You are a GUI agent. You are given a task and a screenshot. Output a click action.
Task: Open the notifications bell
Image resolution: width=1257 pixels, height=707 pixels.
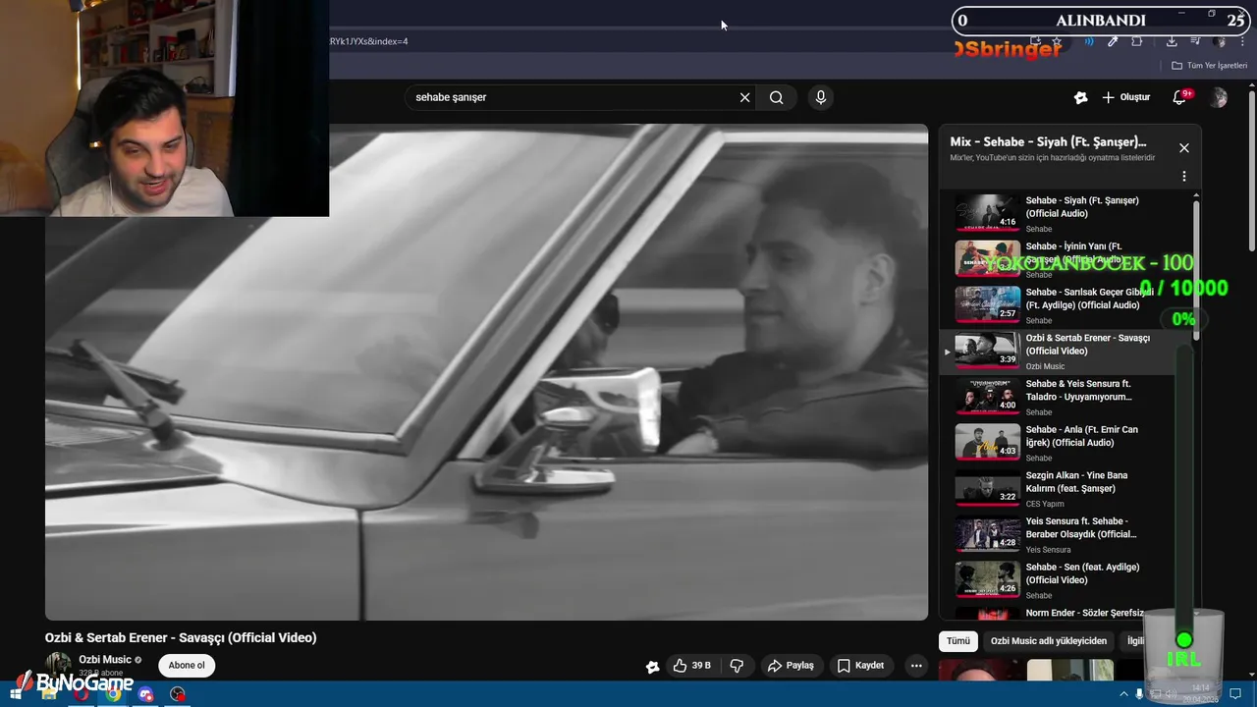coord(1180,97)
